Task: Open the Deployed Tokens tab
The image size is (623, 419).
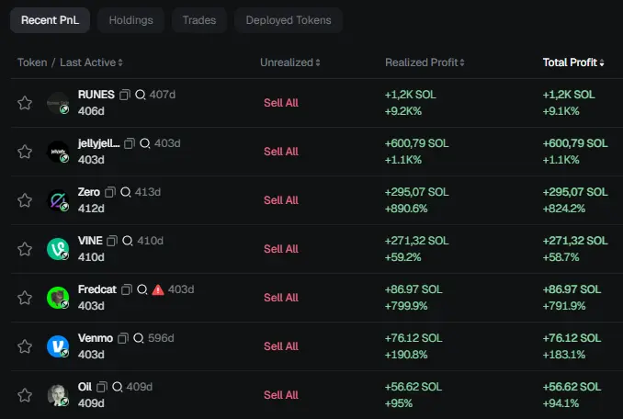Action: tap(289, 20)
